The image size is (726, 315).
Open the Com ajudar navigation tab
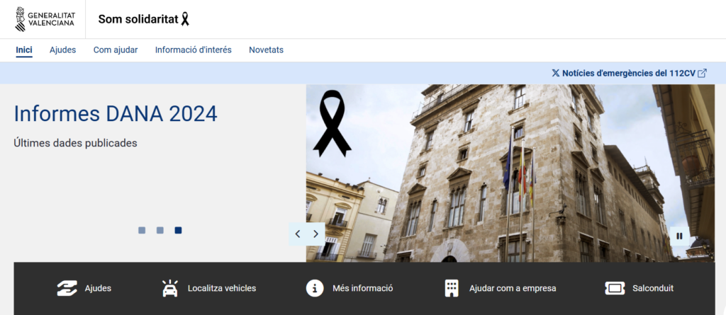click(x=116, y=50)
